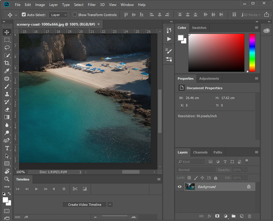Select the Pen tool
Viewport: 273px width, 221px height.
[7, 140]
